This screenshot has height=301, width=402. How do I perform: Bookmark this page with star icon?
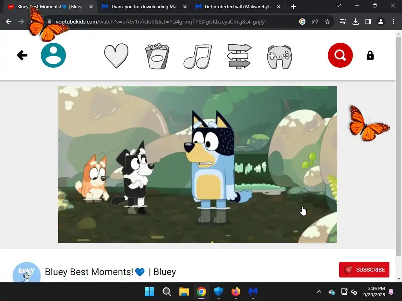pyautogui.click(x=327, y=22)
